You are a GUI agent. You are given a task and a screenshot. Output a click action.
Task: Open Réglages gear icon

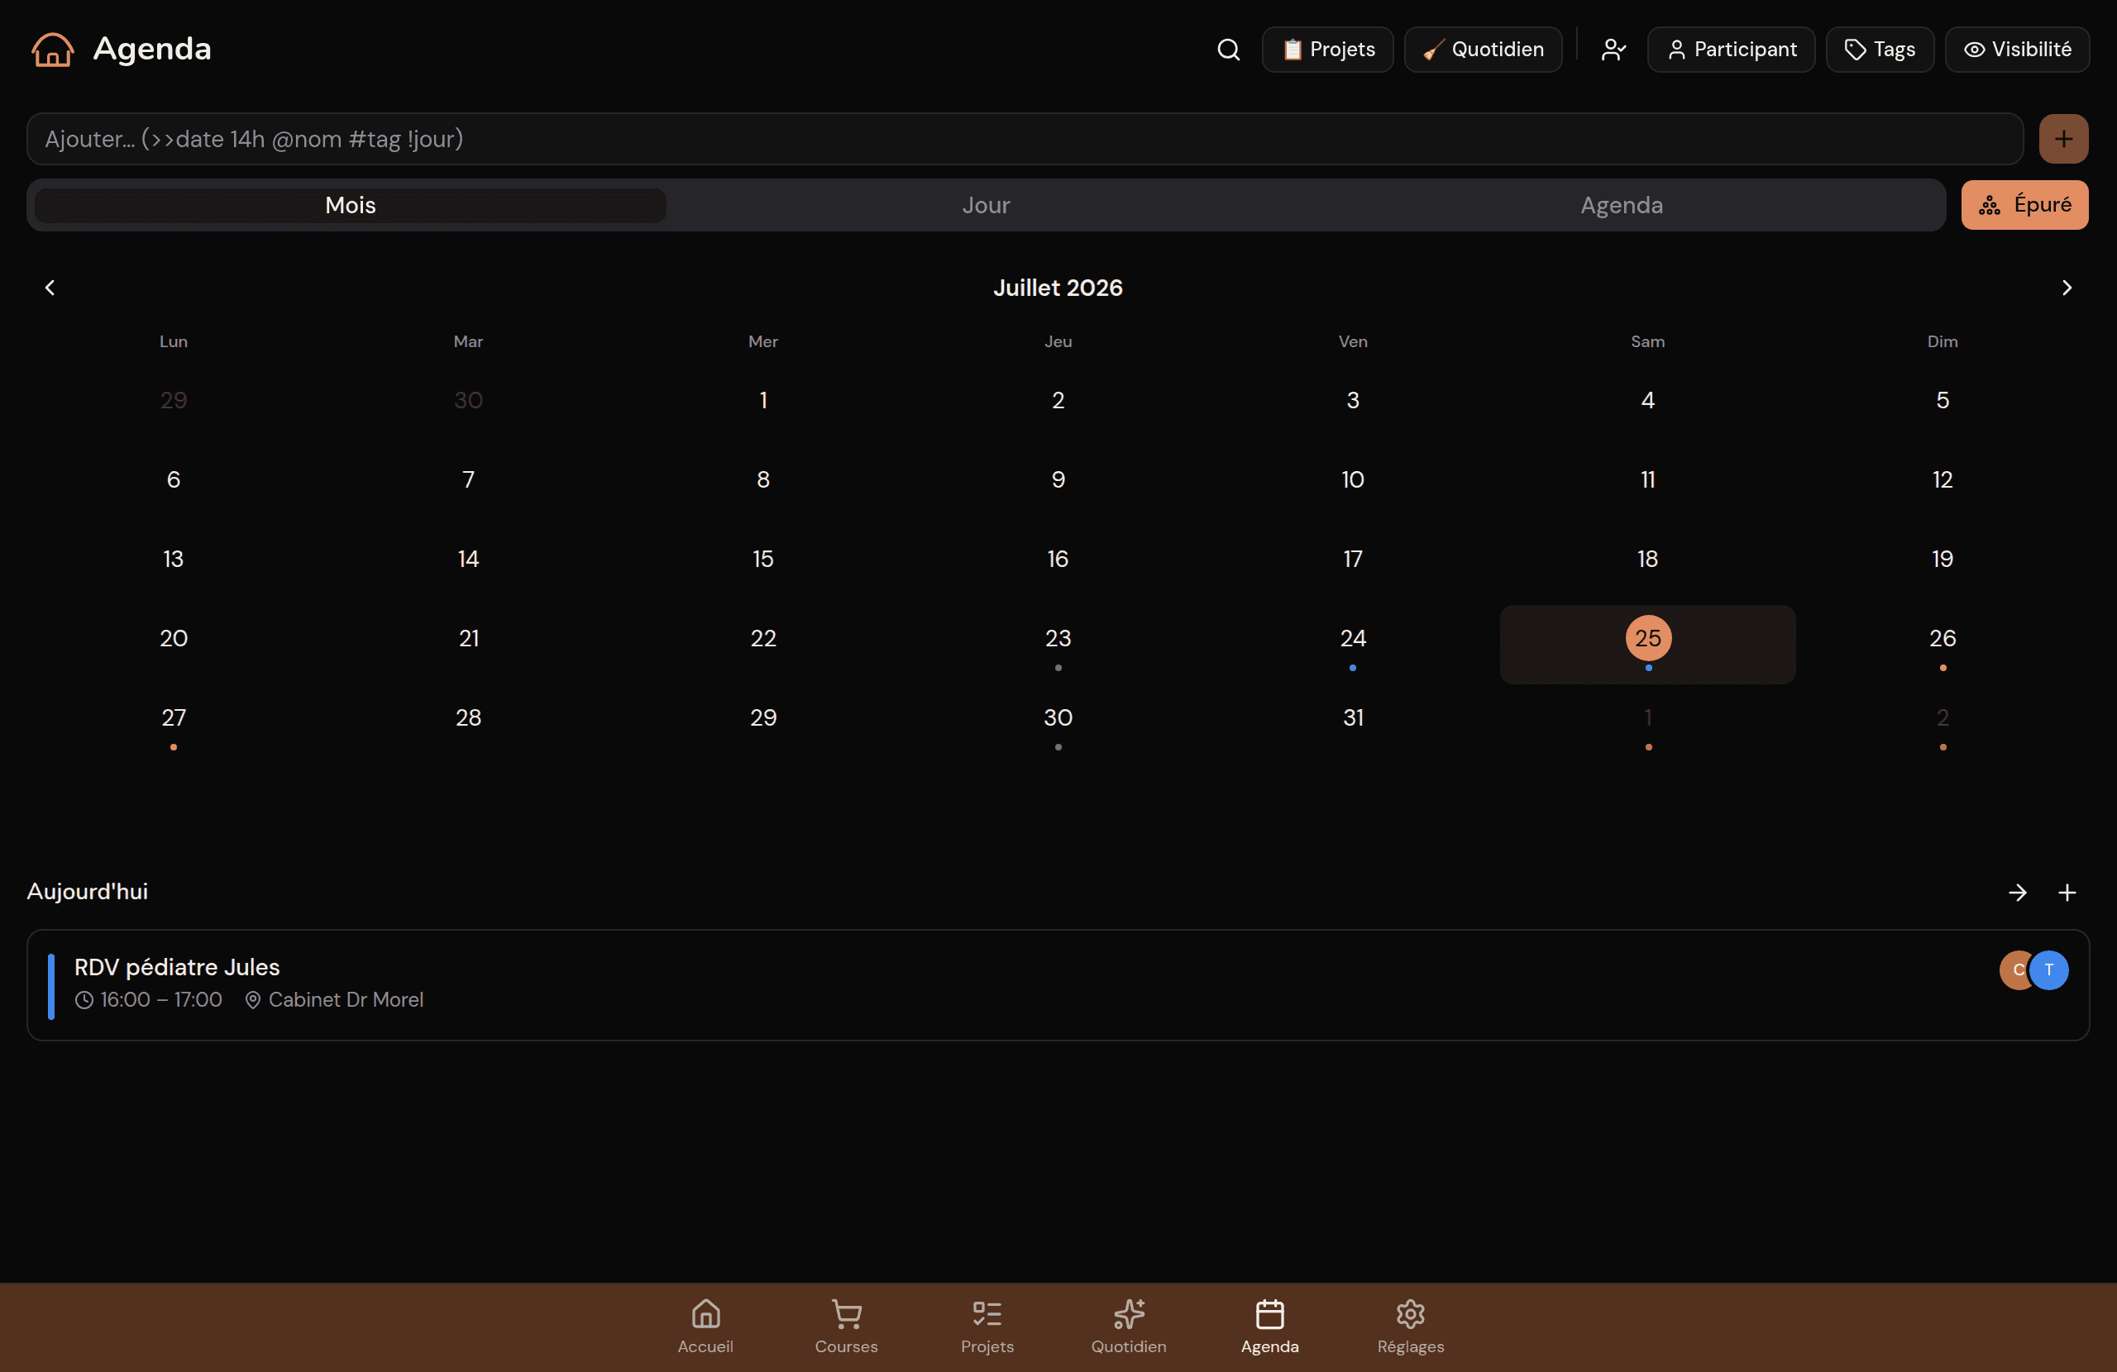tap(1411, 1313)
